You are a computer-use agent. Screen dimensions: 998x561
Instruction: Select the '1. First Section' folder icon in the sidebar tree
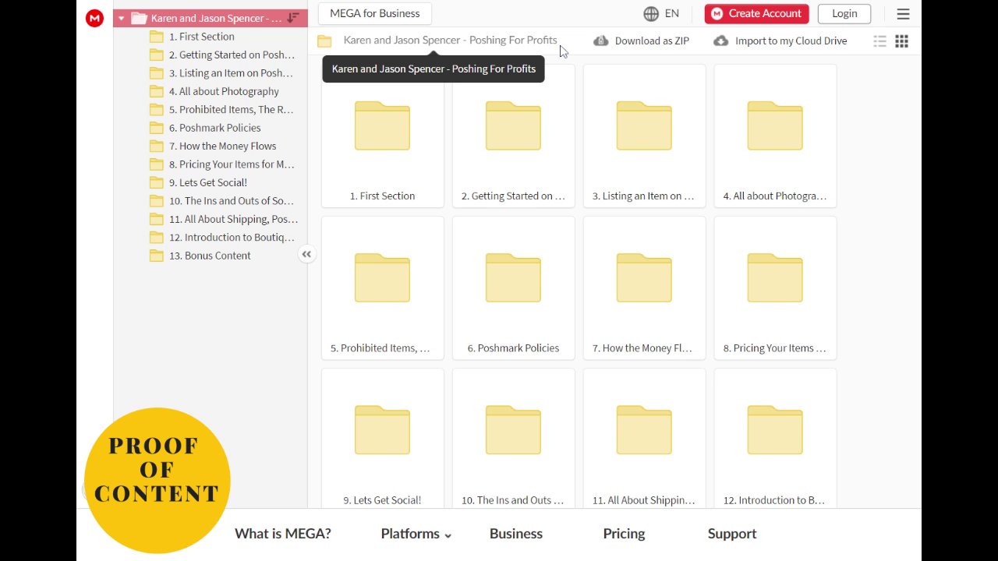156,37
